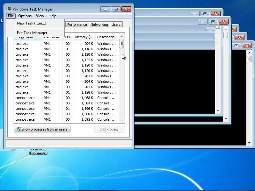Click the Task Manager title bar icon
255x191 pixels.
click(x=9, y=9)
